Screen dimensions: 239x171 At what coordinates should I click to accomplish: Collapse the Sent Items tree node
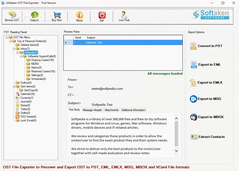[x=14, y=86]
